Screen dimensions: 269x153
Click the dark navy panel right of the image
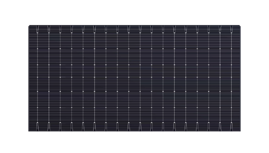click(254, 79)
